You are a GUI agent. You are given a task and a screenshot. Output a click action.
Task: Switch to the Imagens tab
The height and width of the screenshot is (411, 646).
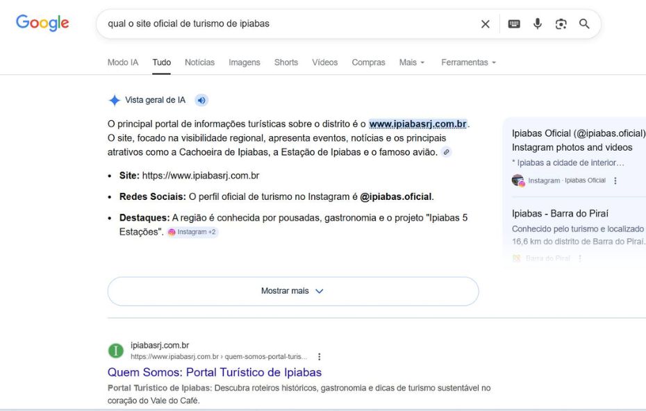245,62
